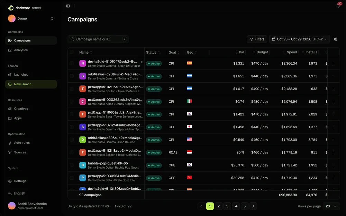This screenshot has width=346, height=216.
Task: Open Apps in sidebar
Action: tap(31, 118)
